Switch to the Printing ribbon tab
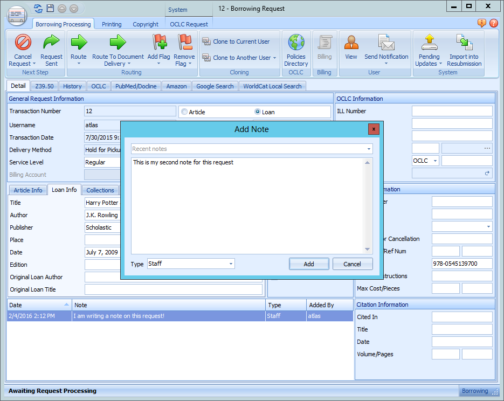 (x=112, y=24)
